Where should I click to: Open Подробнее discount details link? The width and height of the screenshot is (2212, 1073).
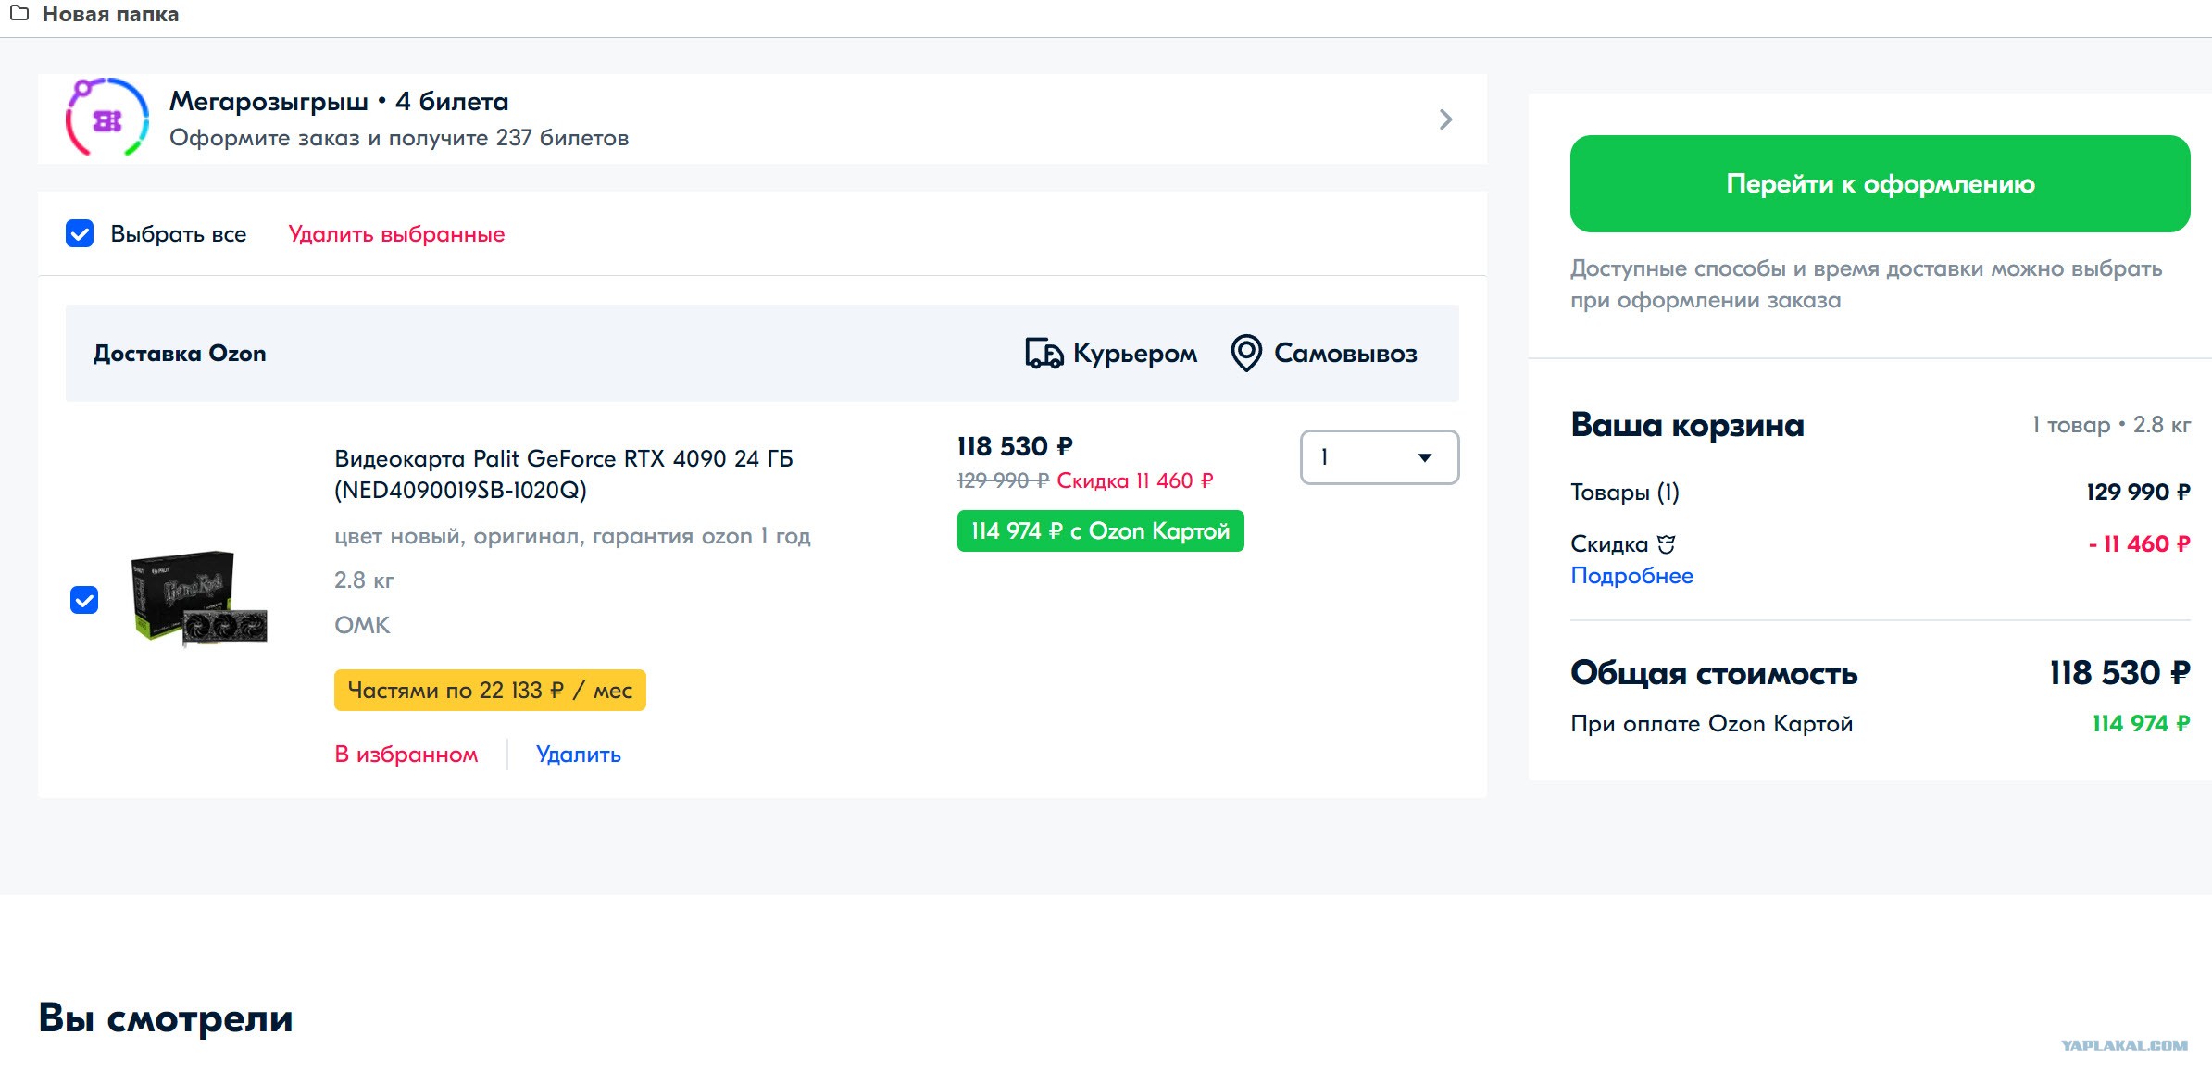pos(1631,576)
